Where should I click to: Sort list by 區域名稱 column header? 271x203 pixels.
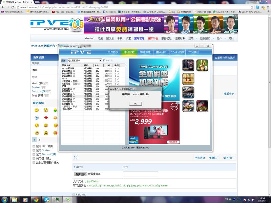[72, 65]
